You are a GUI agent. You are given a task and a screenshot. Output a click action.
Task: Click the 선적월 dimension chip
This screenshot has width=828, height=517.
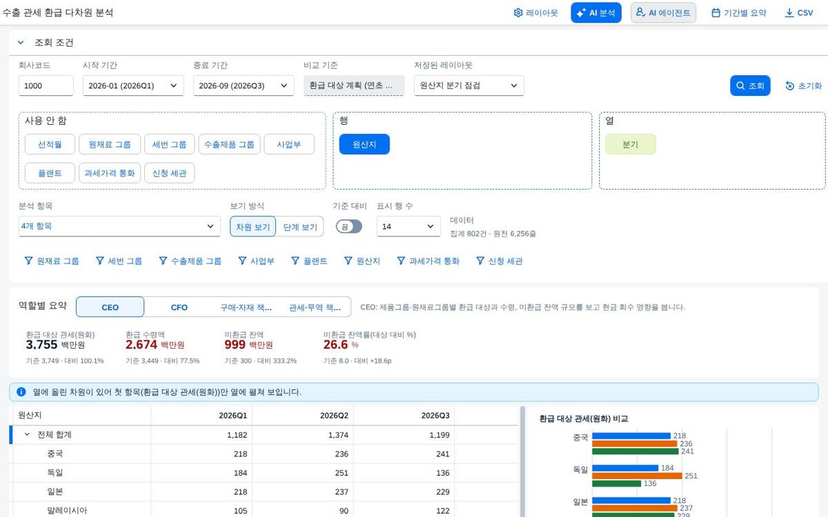coord(50,144)
